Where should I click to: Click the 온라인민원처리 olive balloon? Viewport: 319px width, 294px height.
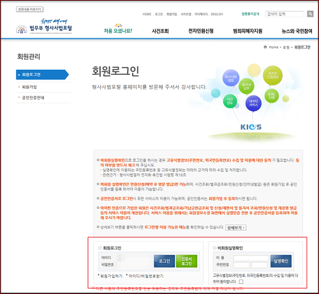272,75
